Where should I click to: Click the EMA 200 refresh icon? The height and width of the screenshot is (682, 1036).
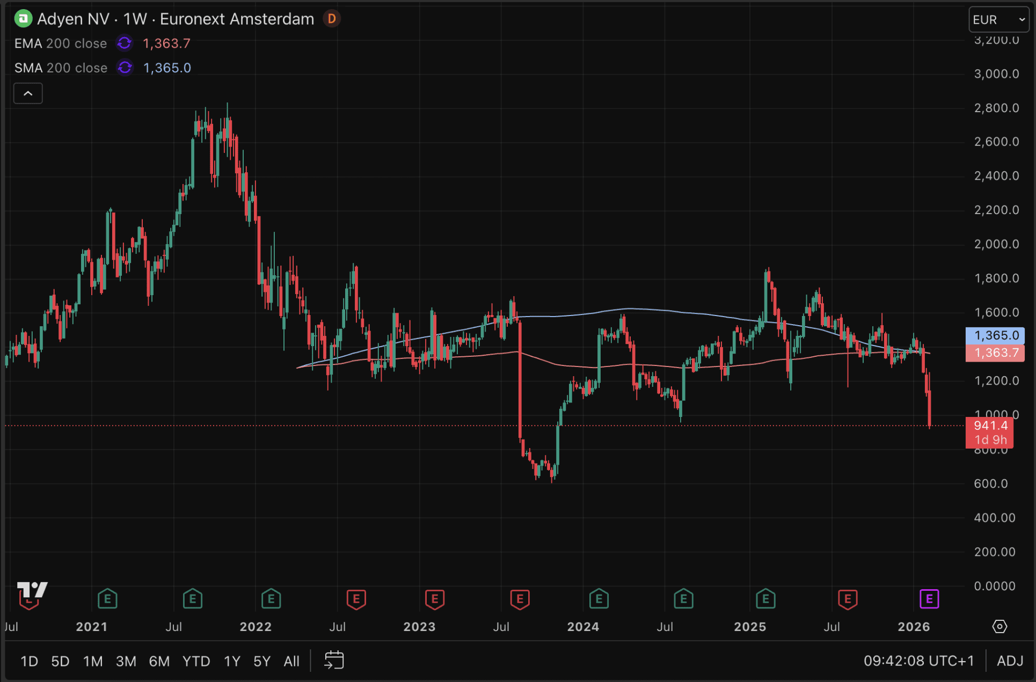pos(125,43)
